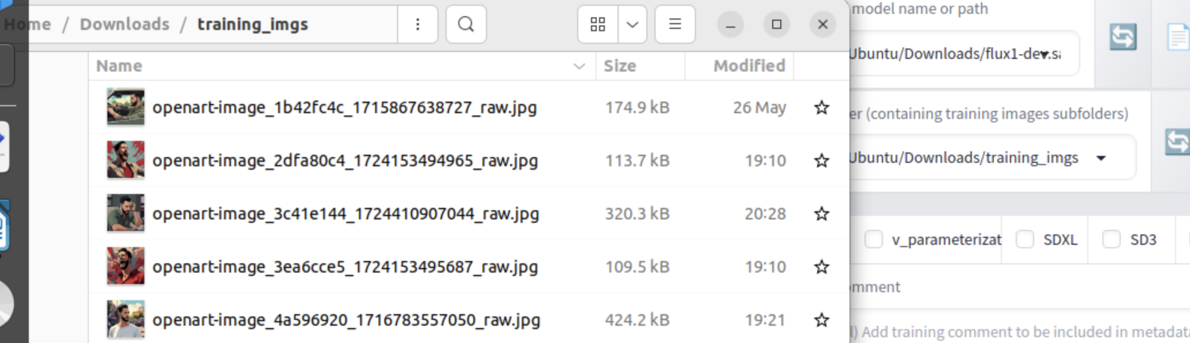Image resolution: width=1190 pixels, height=343 pixels.
Task: Check the SD3 checkbox
Action: click(1112, 239)
